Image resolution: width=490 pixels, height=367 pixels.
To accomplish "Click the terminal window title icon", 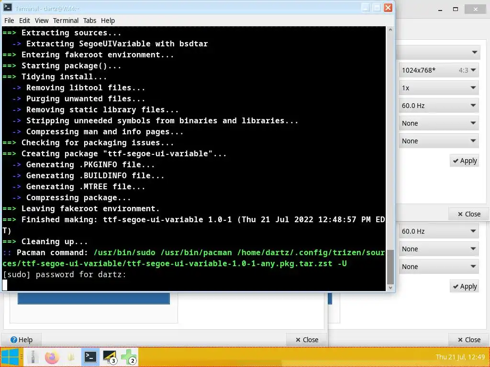I will point(8,8).
